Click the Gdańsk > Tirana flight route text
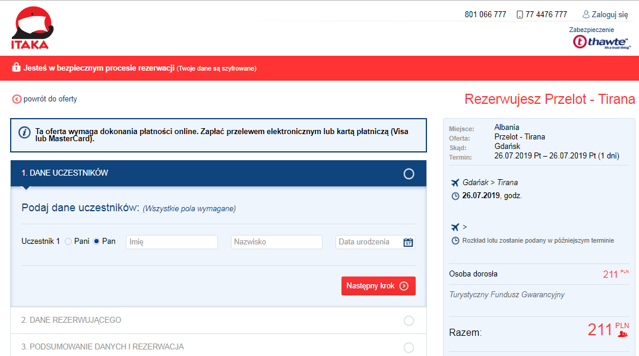 point(490,183)
